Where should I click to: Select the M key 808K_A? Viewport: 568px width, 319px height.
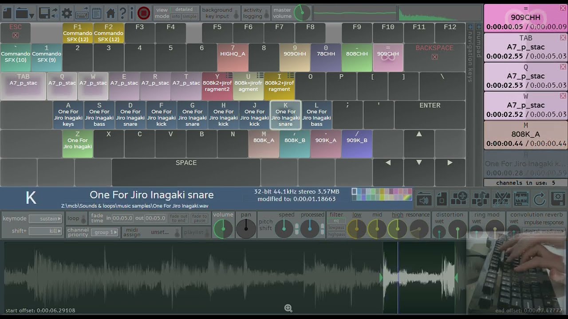(264, 144)
